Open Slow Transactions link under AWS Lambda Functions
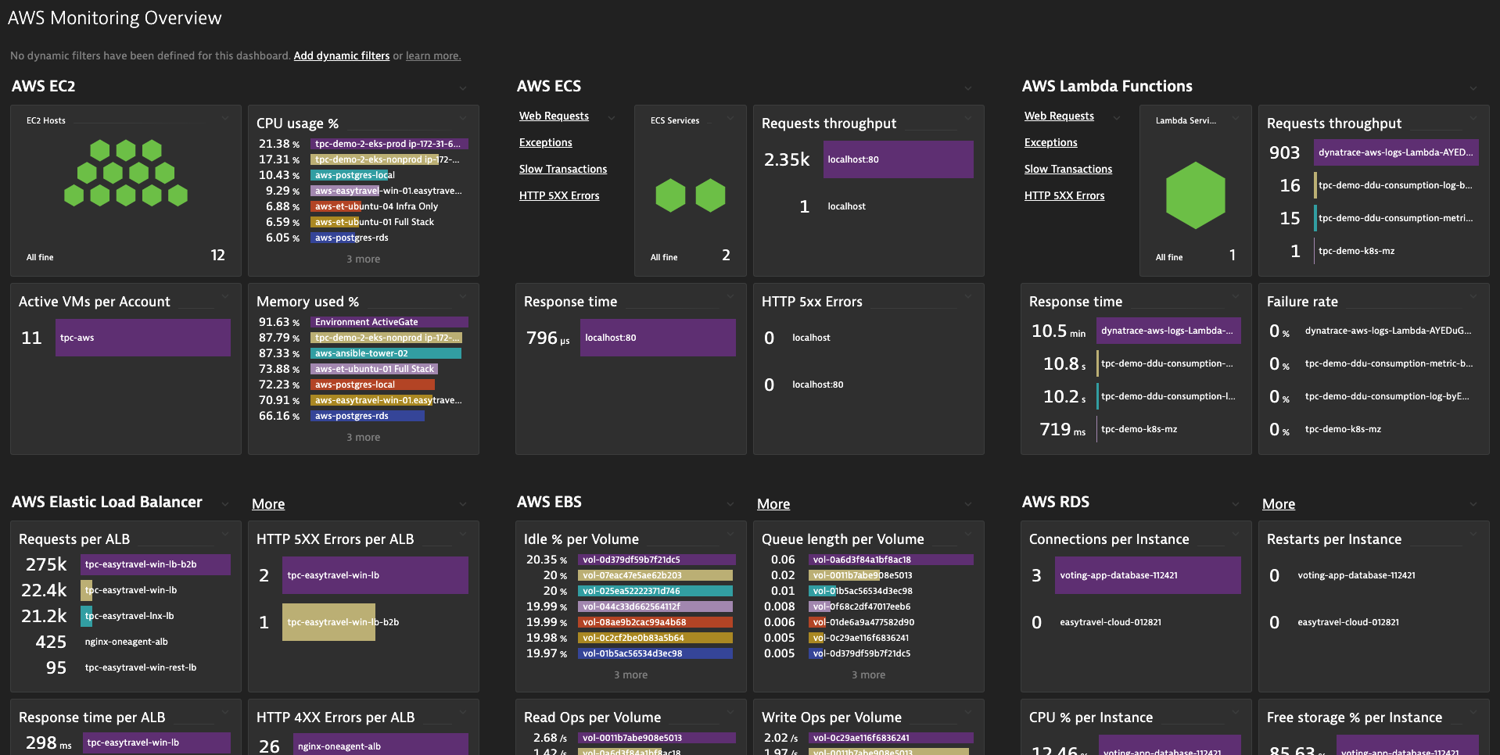The width and height of the screenshot is (1500, 755). (x=1068, y=169)
